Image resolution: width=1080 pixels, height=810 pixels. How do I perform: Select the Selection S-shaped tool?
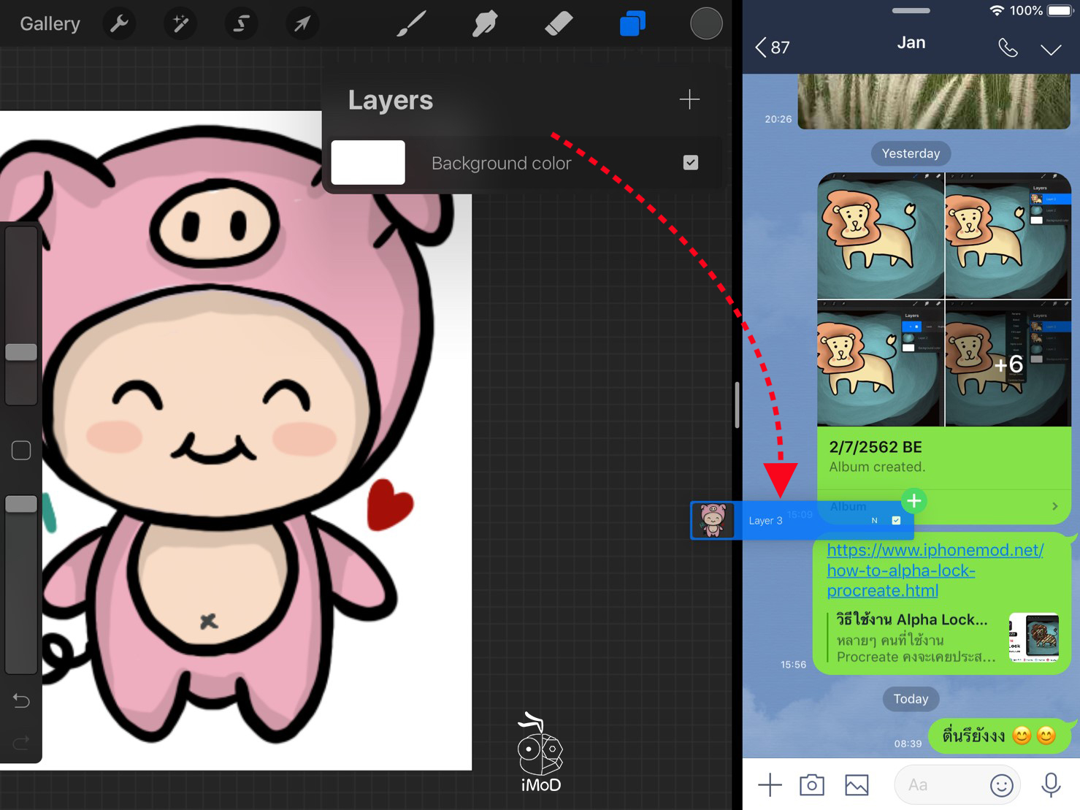click(240, 24)
